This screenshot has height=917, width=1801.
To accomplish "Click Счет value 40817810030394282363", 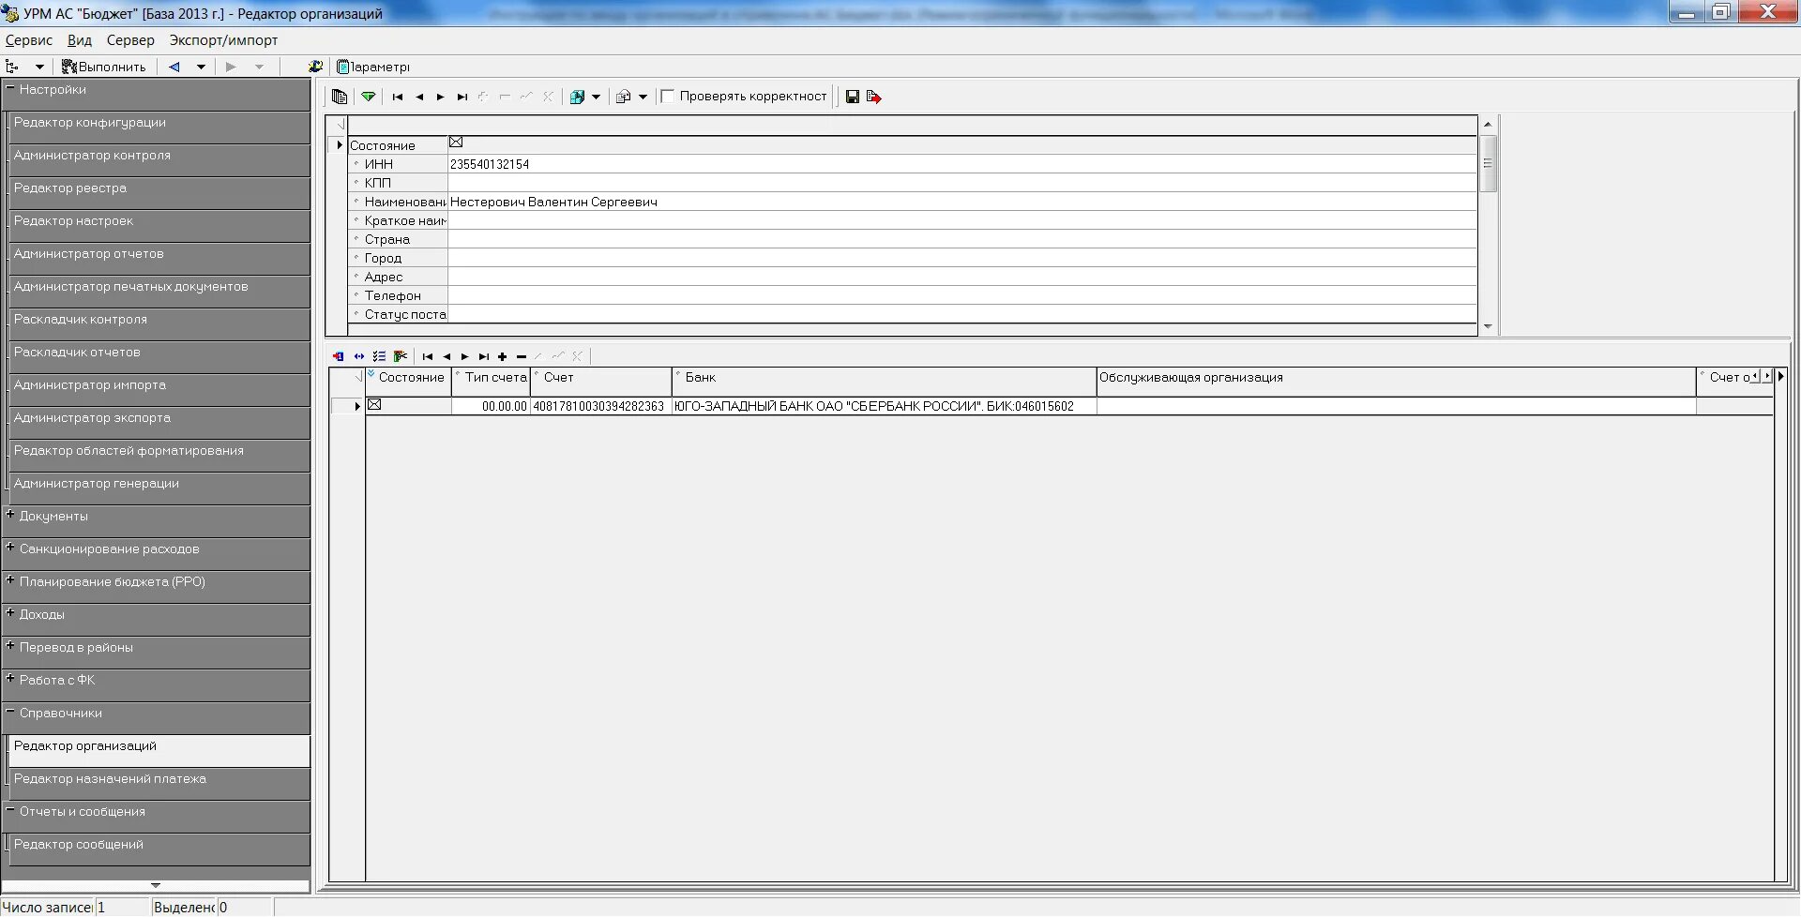I will point(601,406).
